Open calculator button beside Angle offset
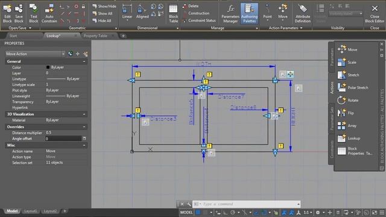This screenshot has height=217, width=386. point(84,139)
